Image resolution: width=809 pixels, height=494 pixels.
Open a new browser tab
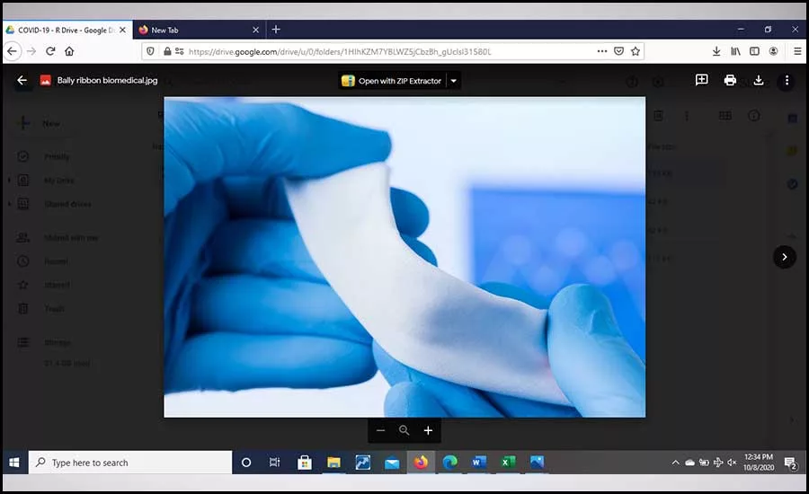(x=276, y=30)
